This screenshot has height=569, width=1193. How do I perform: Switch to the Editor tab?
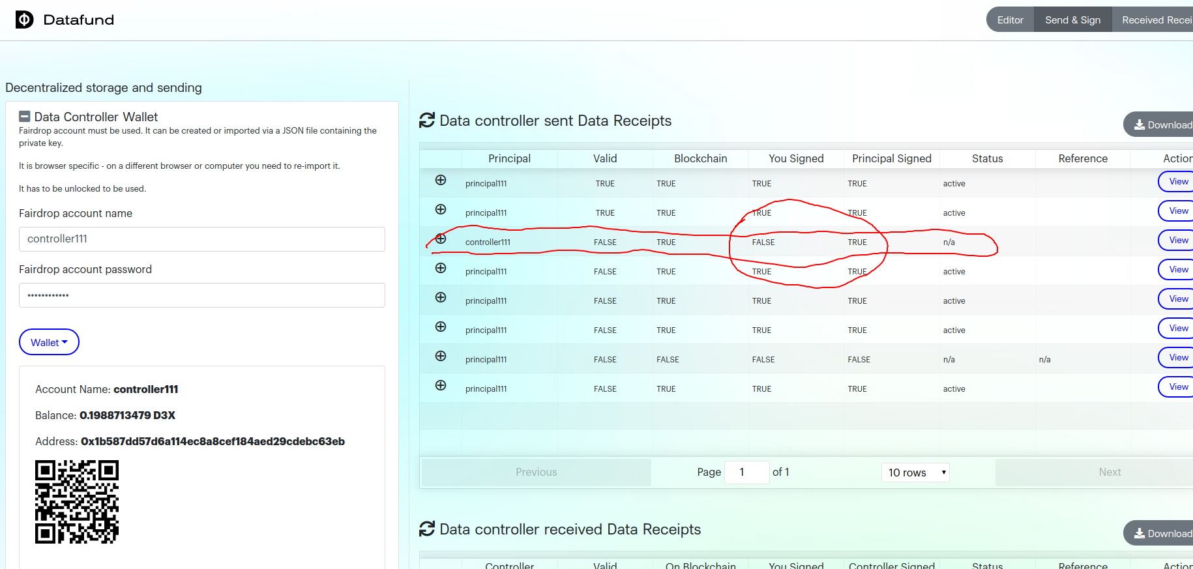pos(1010,20)
